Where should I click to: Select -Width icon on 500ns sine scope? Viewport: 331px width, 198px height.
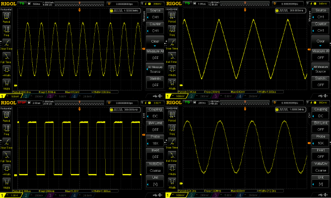pyautogui.click(x=6, y=83)
